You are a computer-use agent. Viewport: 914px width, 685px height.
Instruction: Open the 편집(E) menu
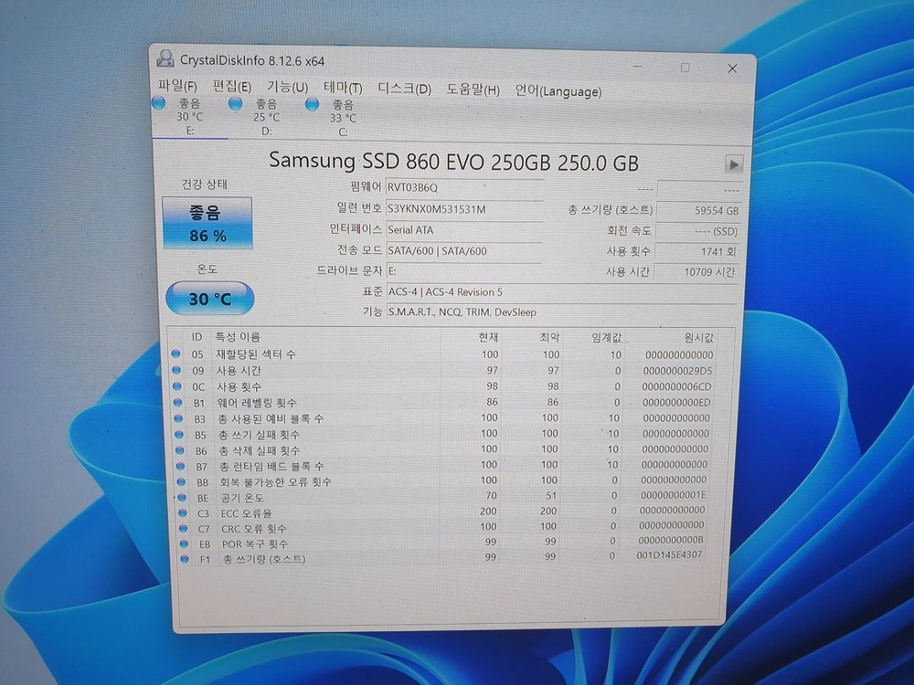pos(231,87)
